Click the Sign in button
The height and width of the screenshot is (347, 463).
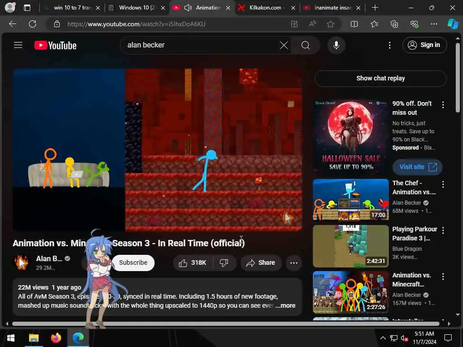pyautogui.click(x=424, y=45)
